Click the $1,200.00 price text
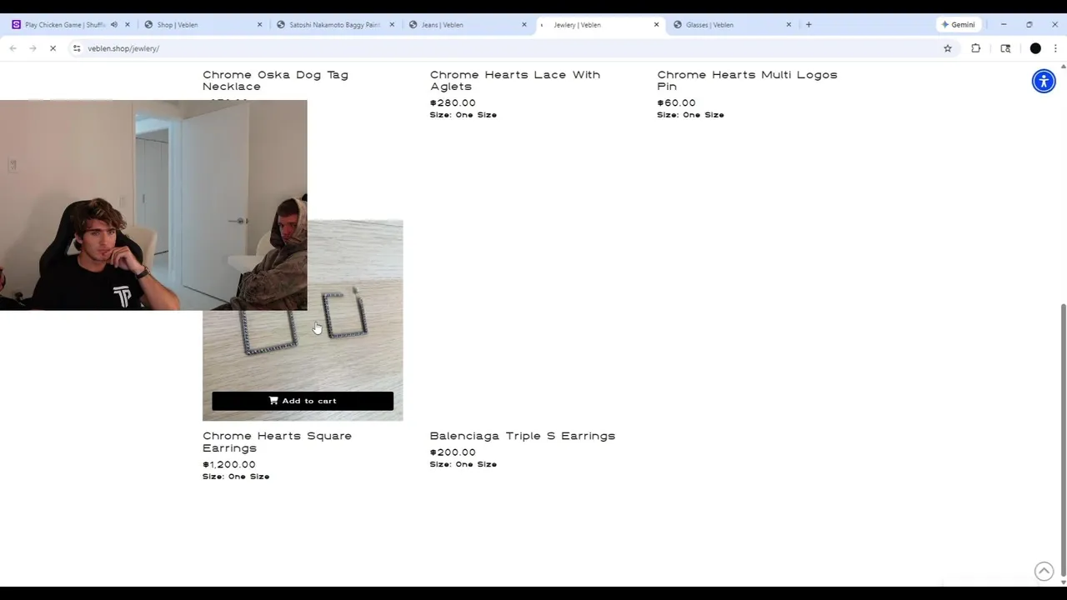The width and height of the screenshot is (1067, 600). [x=229, y=465]
